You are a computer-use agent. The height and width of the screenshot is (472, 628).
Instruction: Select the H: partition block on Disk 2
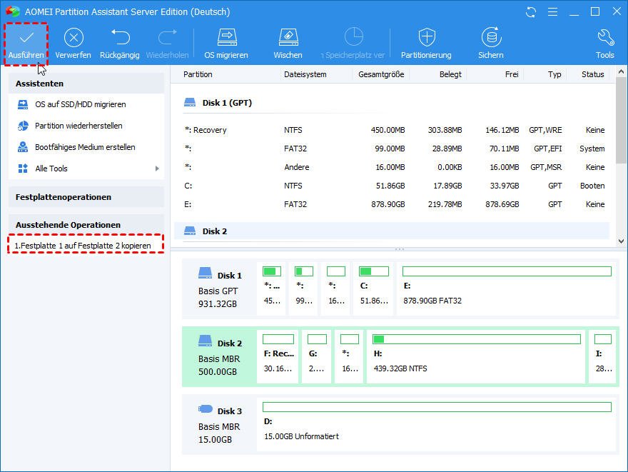click(x=475, y=356)
